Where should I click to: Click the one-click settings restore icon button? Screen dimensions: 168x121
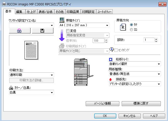pyautogui.click(x=20, y=31)
